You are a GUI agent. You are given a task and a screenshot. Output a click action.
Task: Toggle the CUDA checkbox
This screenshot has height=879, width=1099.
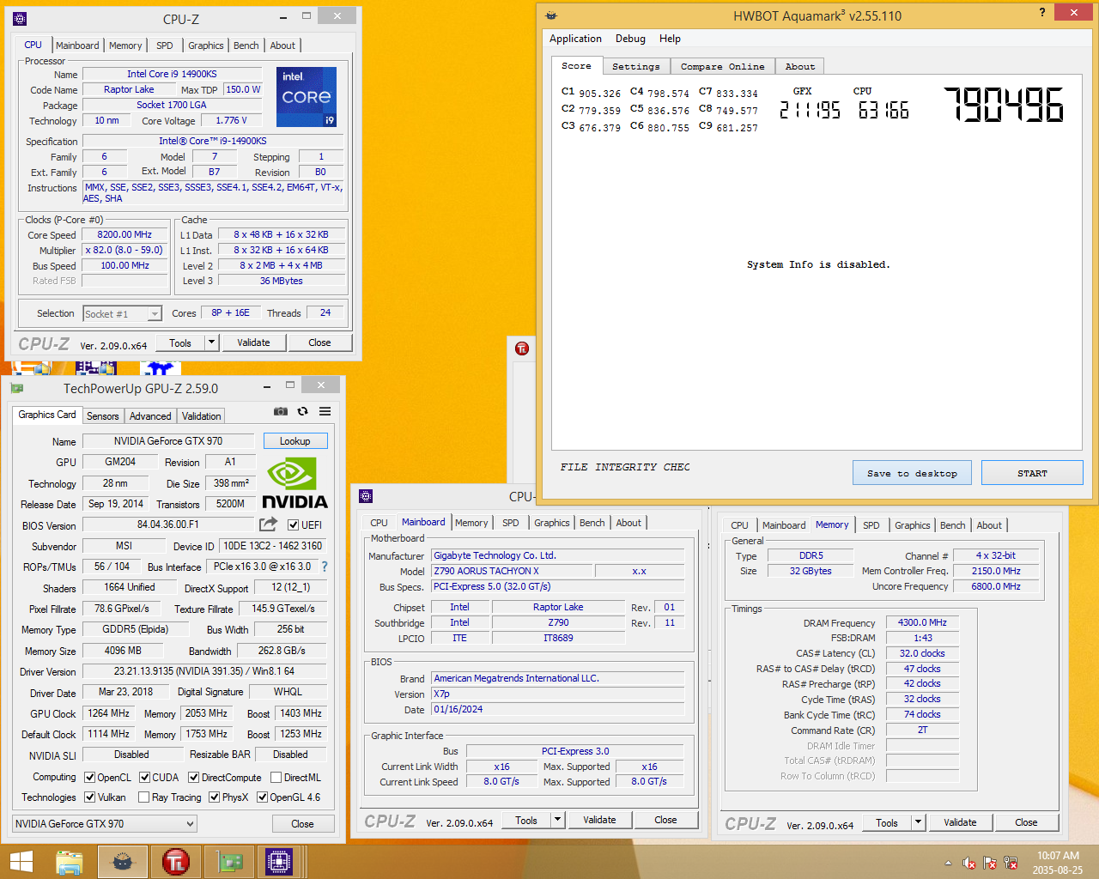144,778
